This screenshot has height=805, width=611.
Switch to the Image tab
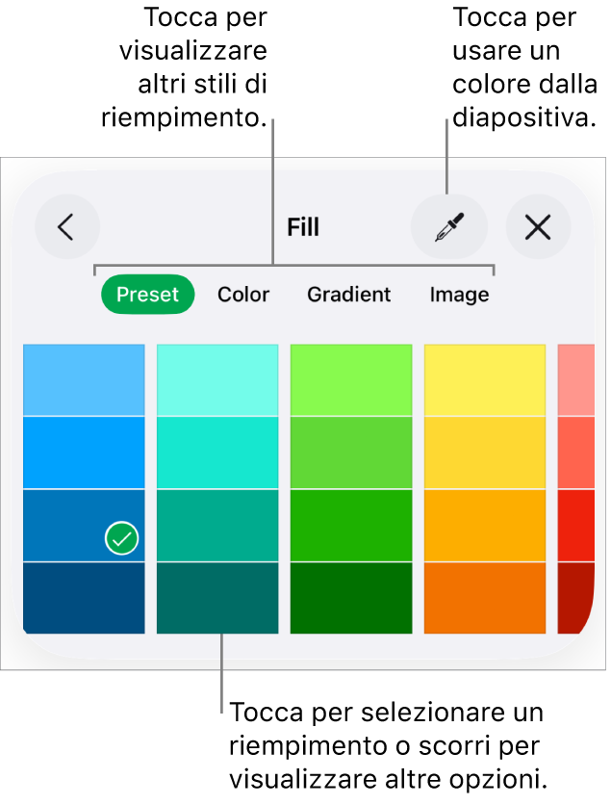459,295
